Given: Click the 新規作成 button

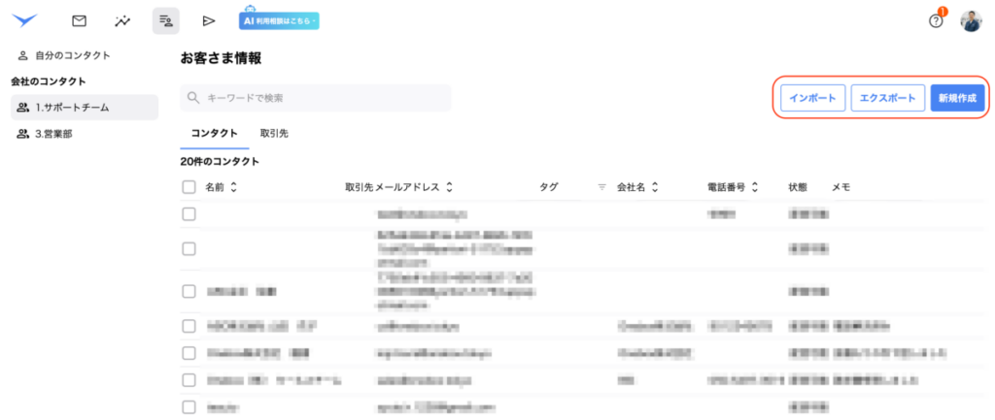Looking at the screenshot, I should click(x=957, y=98).
